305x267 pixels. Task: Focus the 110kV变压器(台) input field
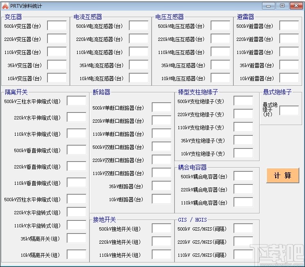point(57,52)
